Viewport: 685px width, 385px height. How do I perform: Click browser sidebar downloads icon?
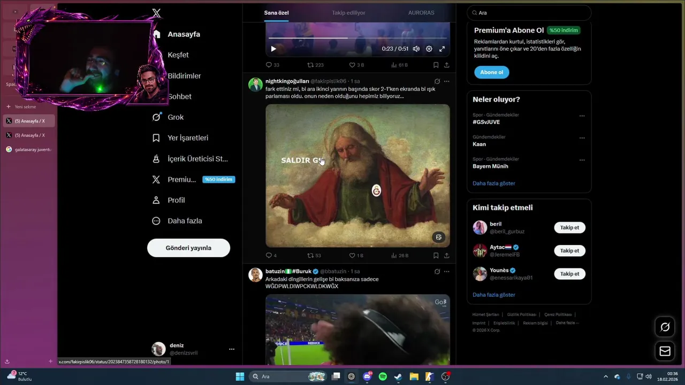[7, 361]
